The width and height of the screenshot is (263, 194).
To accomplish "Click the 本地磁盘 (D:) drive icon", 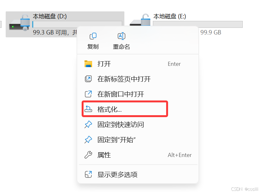I will (19, 23).
